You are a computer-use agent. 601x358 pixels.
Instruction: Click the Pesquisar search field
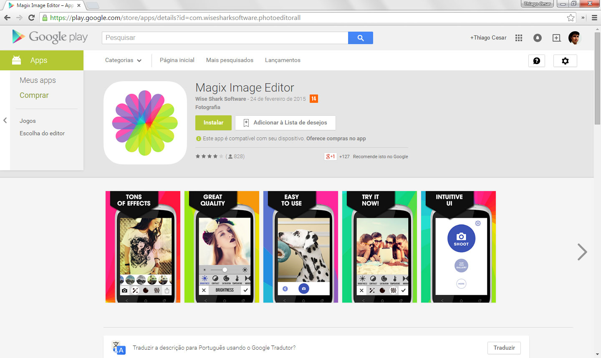225,38
